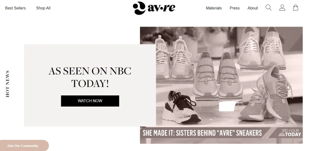Select the vertical HOT NEWS label
The width and height of the screenshot is (310, 151).
[x=8, y=84]
